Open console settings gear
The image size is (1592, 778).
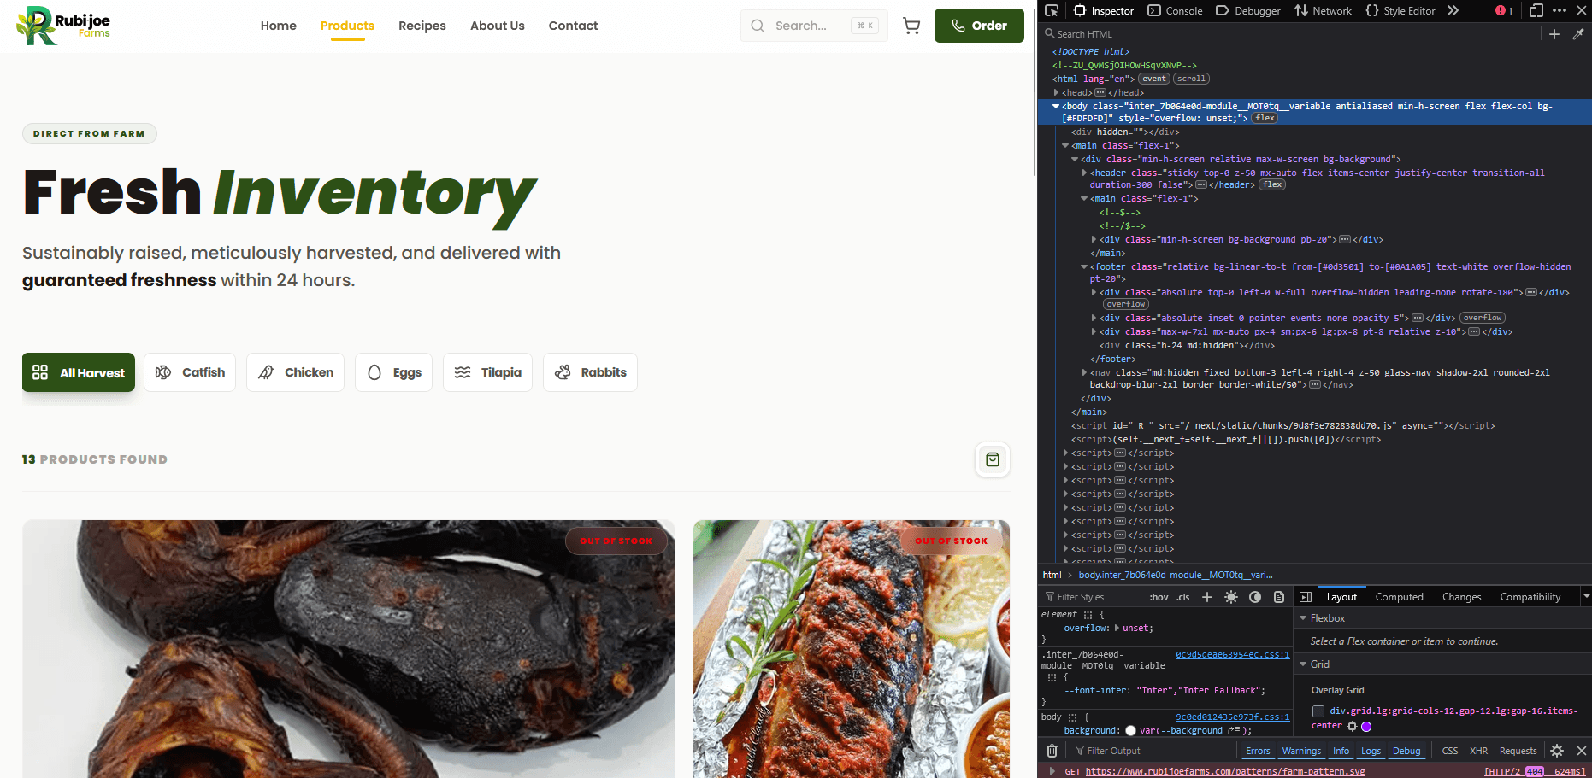click(1557, 751)
